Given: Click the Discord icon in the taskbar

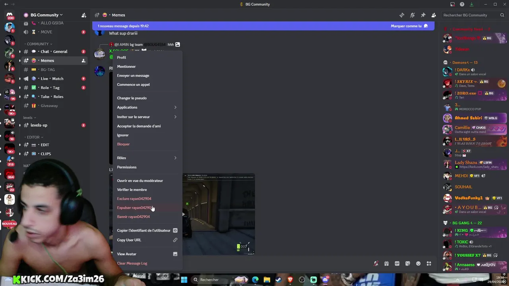Looking at the screenshot, I should tap(325, 280).
